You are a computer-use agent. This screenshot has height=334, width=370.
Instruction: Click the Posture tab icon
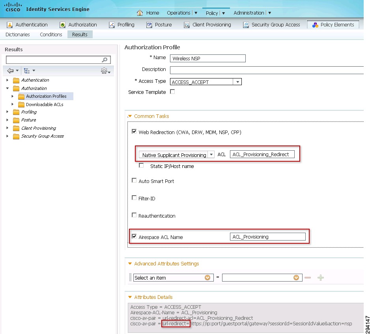pyautogui.click(x=149, y=25)
